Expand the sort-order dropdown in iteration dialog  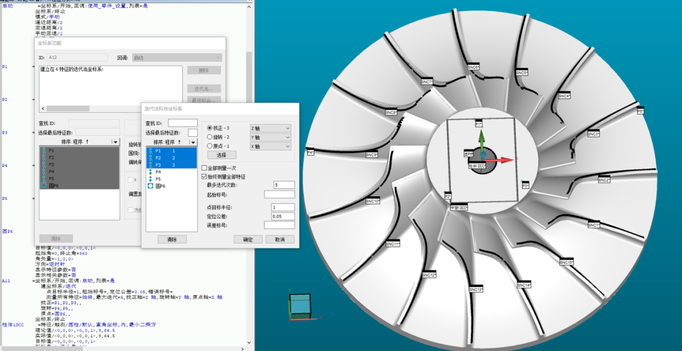pos(193,142)
